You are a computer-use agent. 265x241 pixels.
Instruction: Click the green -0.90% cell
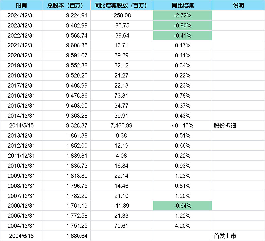click(x=183, y=26)
